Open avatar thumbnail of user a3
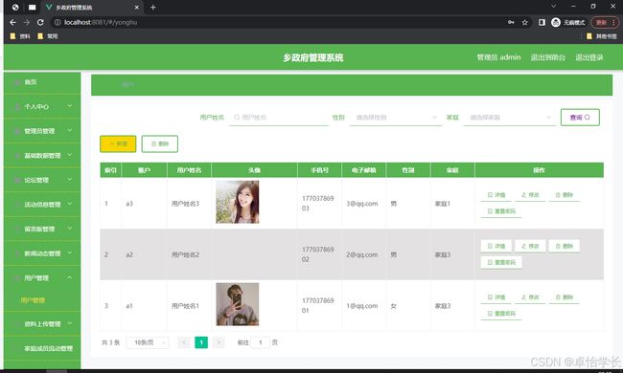This screenshot has width=623, height=373. [x=237, y=202]
